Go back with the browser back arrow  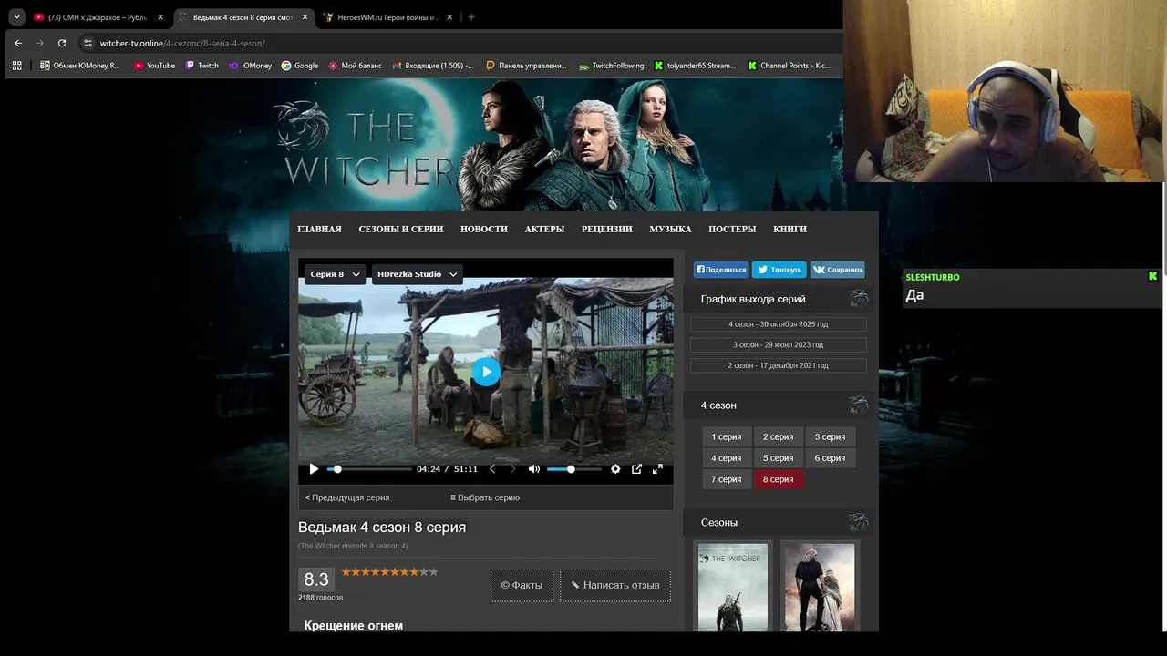(17, 43)
